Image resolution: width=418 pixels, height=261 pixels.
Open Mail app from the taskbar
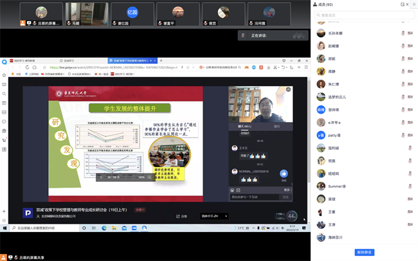[124, 228]
